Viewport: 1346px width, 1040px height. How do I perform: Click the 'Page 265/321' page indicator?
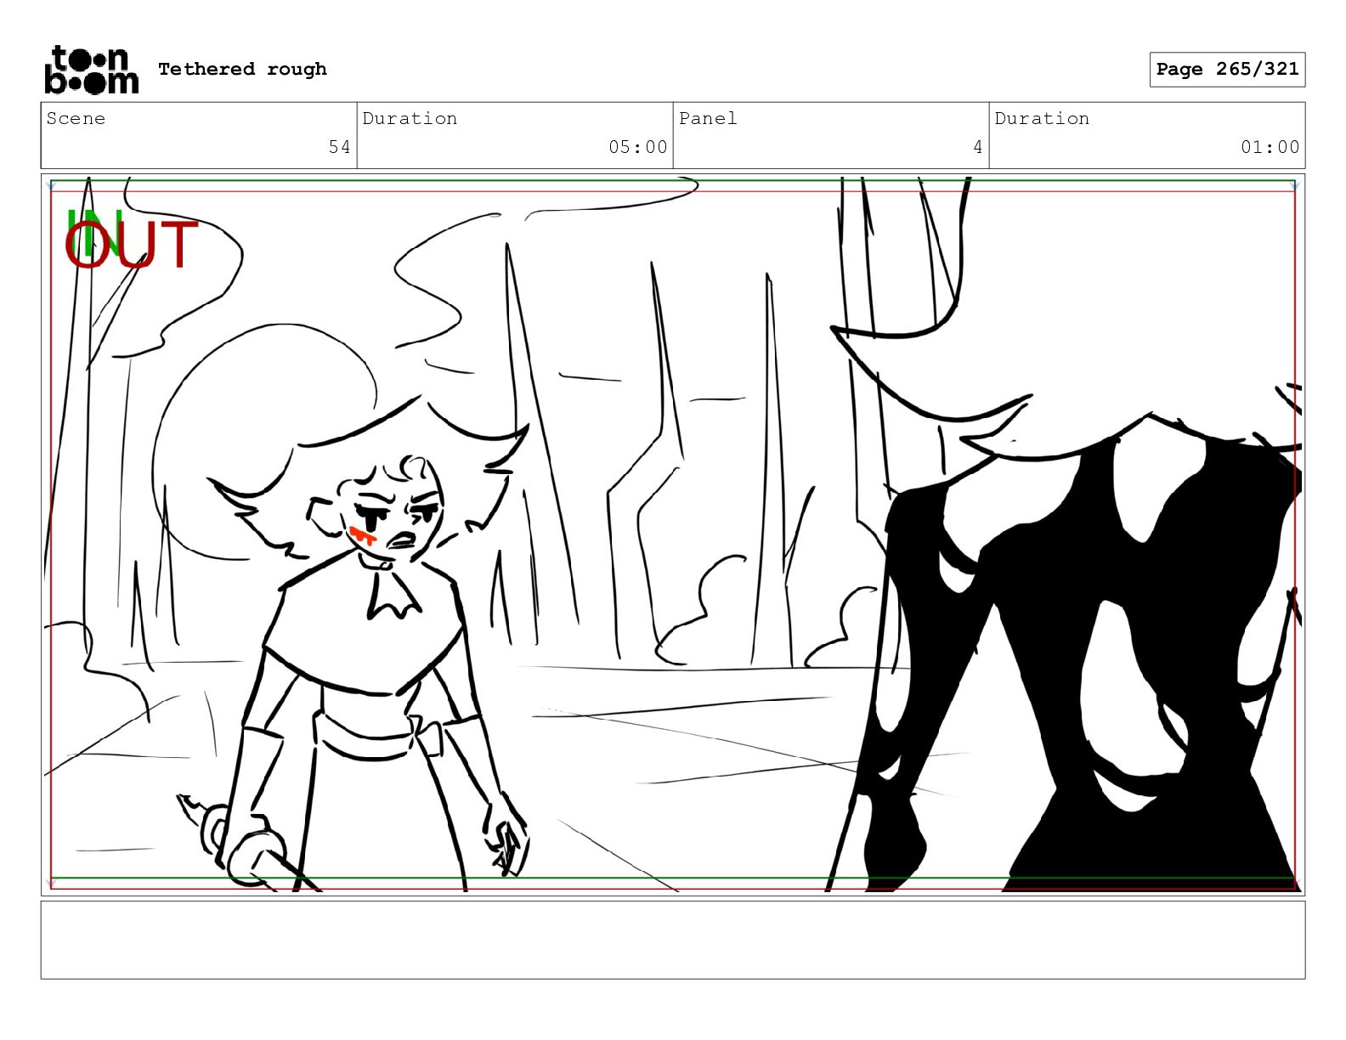coord(1227,70)
